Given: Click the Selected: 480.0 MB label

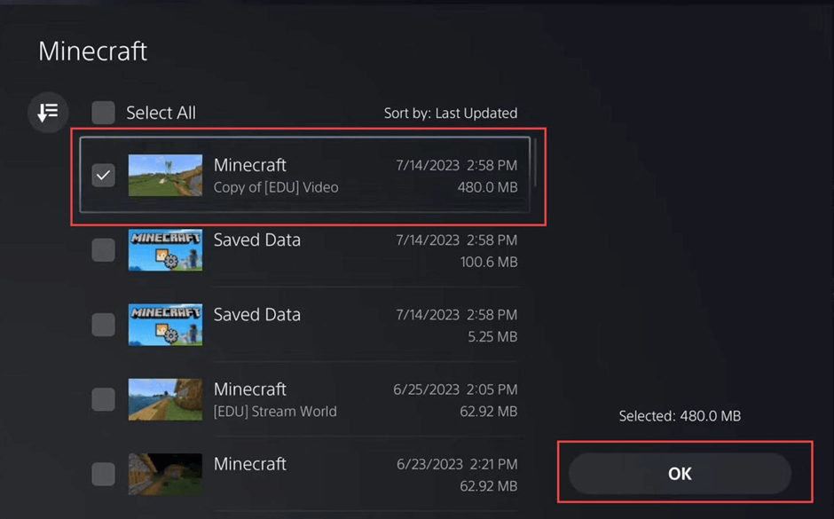Looking at the screenshot, I should [679, 415].
